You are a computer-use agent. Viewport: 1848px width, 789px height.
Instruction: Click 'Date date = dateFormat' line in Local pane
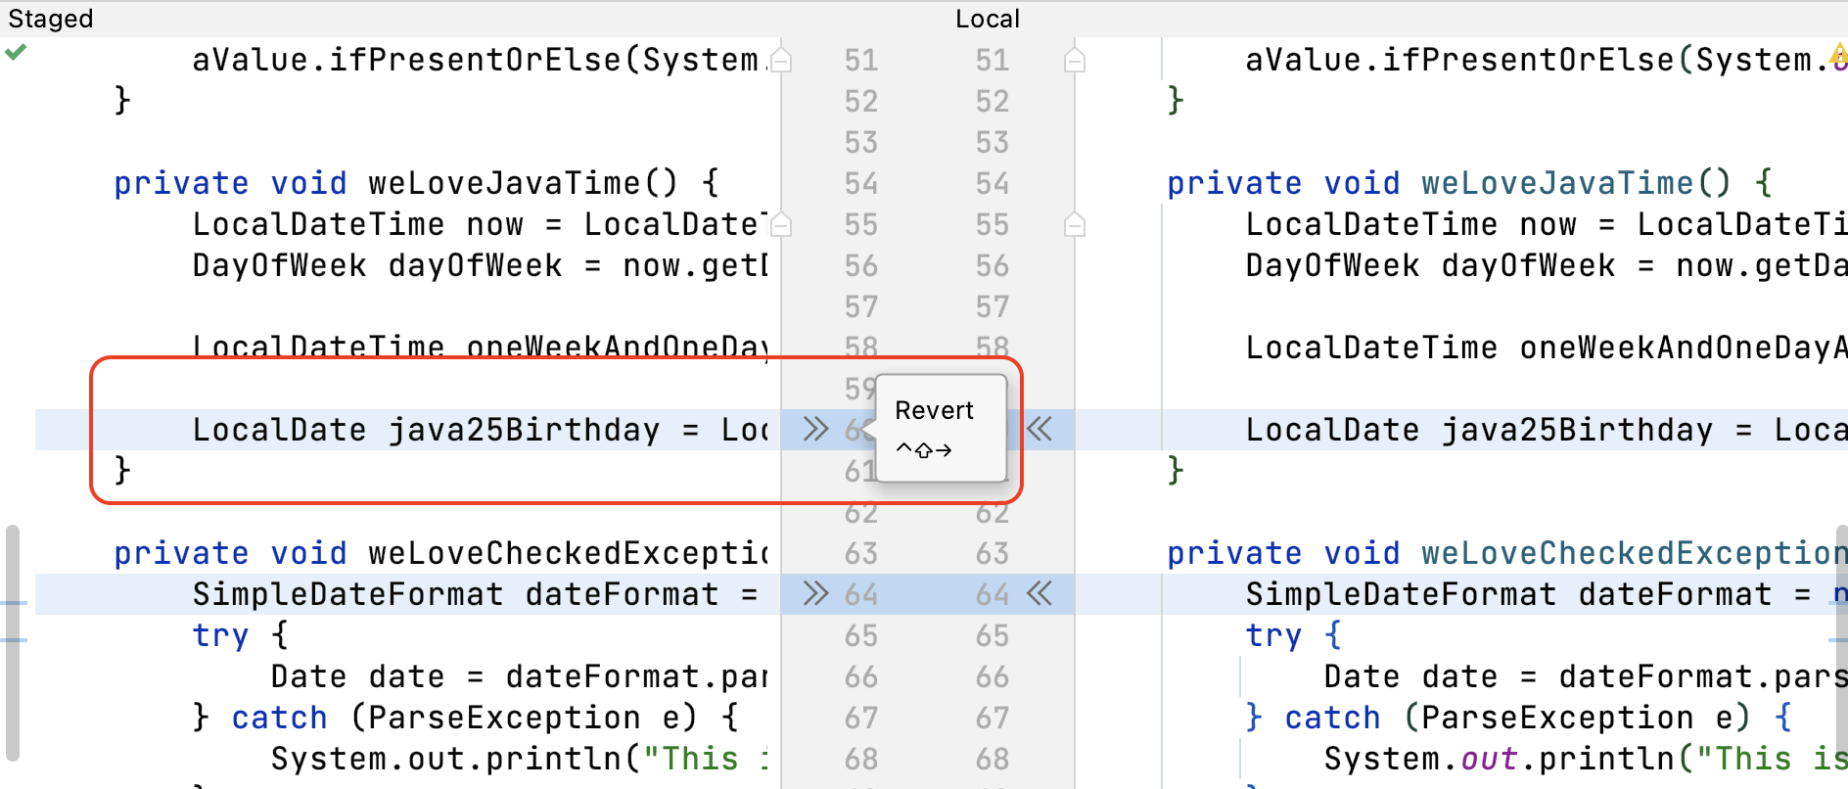(x=1586, y=676)
